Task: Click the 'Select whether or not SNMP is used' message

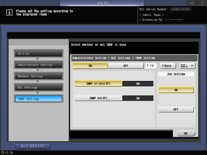Action: 98,45
